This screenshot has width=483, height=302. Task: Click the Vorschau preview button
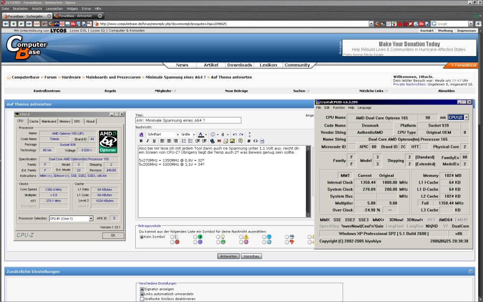tap(251, 257)
